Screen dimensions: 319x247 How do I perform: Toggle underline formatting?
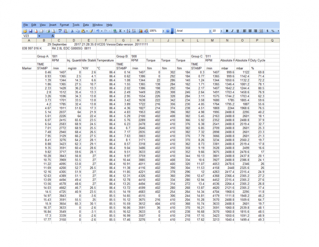coord(237,31)
